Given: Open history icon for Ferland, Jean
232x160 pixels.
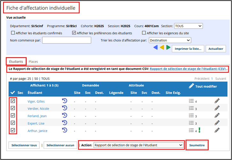Looking at the screenshot, I should click(x=65, y=115).
